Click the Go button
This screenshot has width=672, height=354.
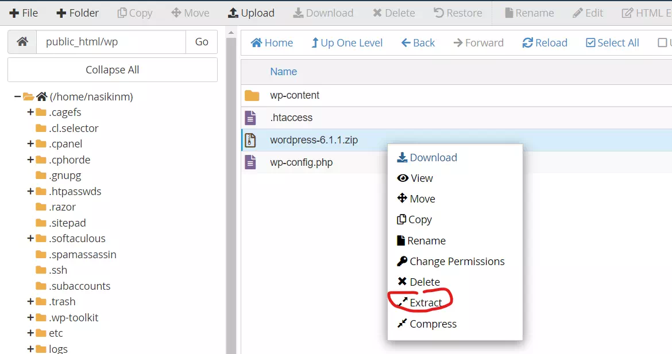202,41
